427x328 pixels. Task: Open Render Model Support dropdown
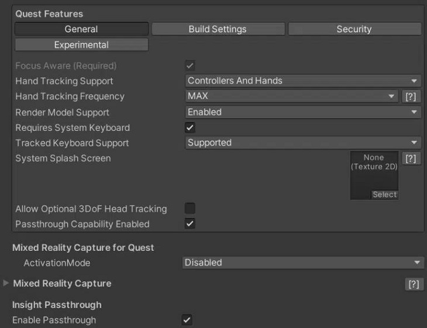(x=303, y=112)
